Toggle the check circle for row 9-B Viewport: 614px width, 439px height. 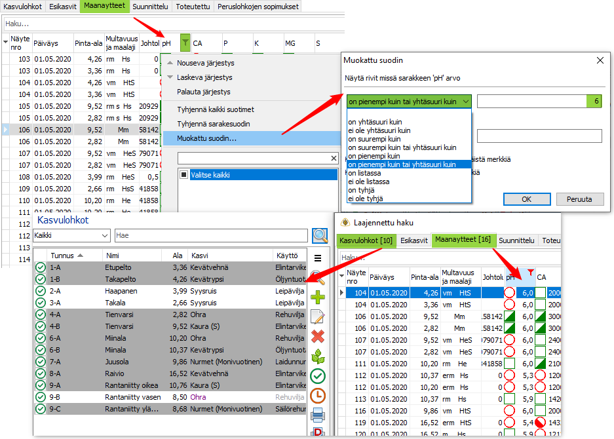click(41, 397)
